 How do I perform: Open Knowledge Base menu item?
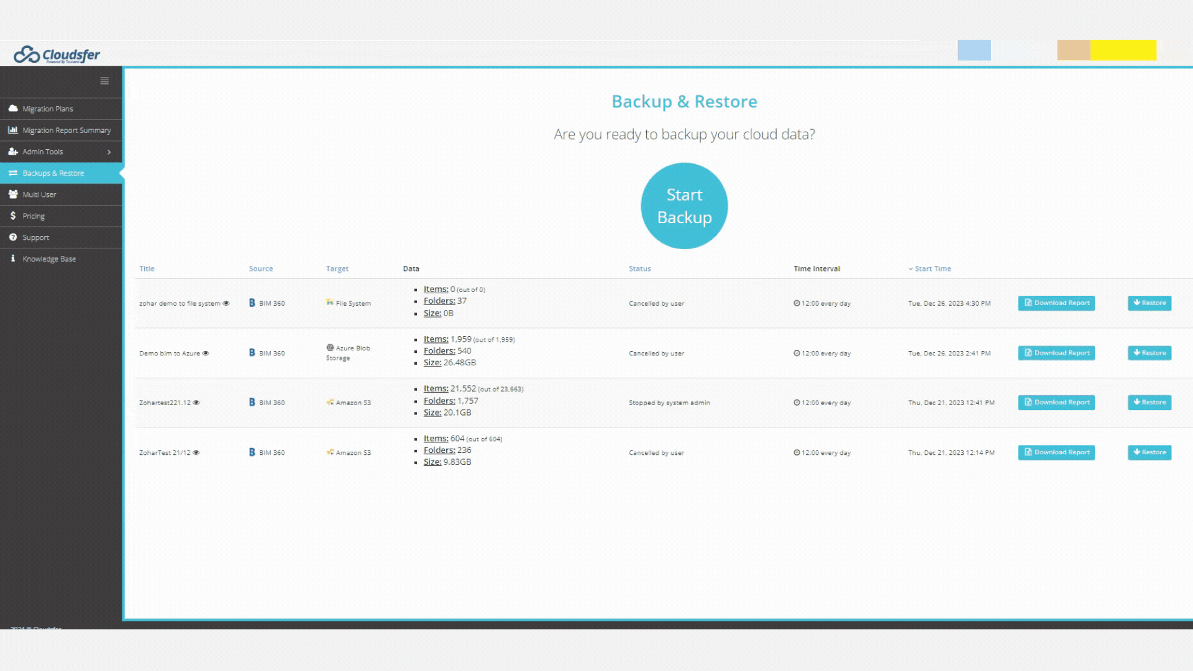tap(61, 258)
